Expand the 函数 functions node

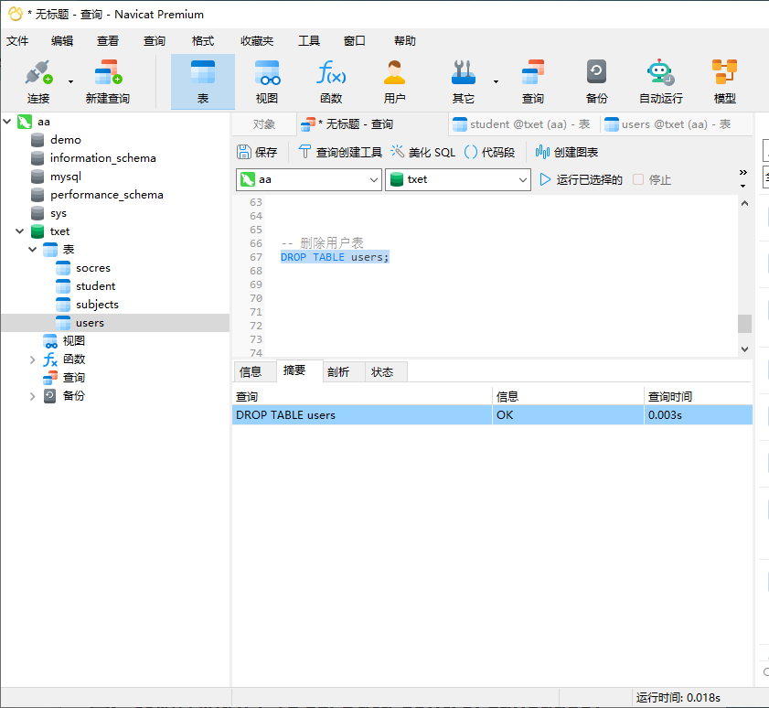pyautogui.click(x=33, y=359)
